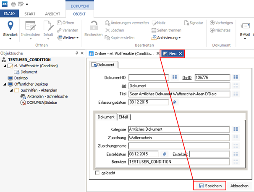
Task: Open calendar picker next to Erfassungsdatum
Action: point(175,102)
